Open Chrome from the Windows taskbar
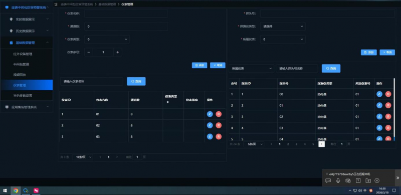Screen dimensions: 401x195 [16, 190]
